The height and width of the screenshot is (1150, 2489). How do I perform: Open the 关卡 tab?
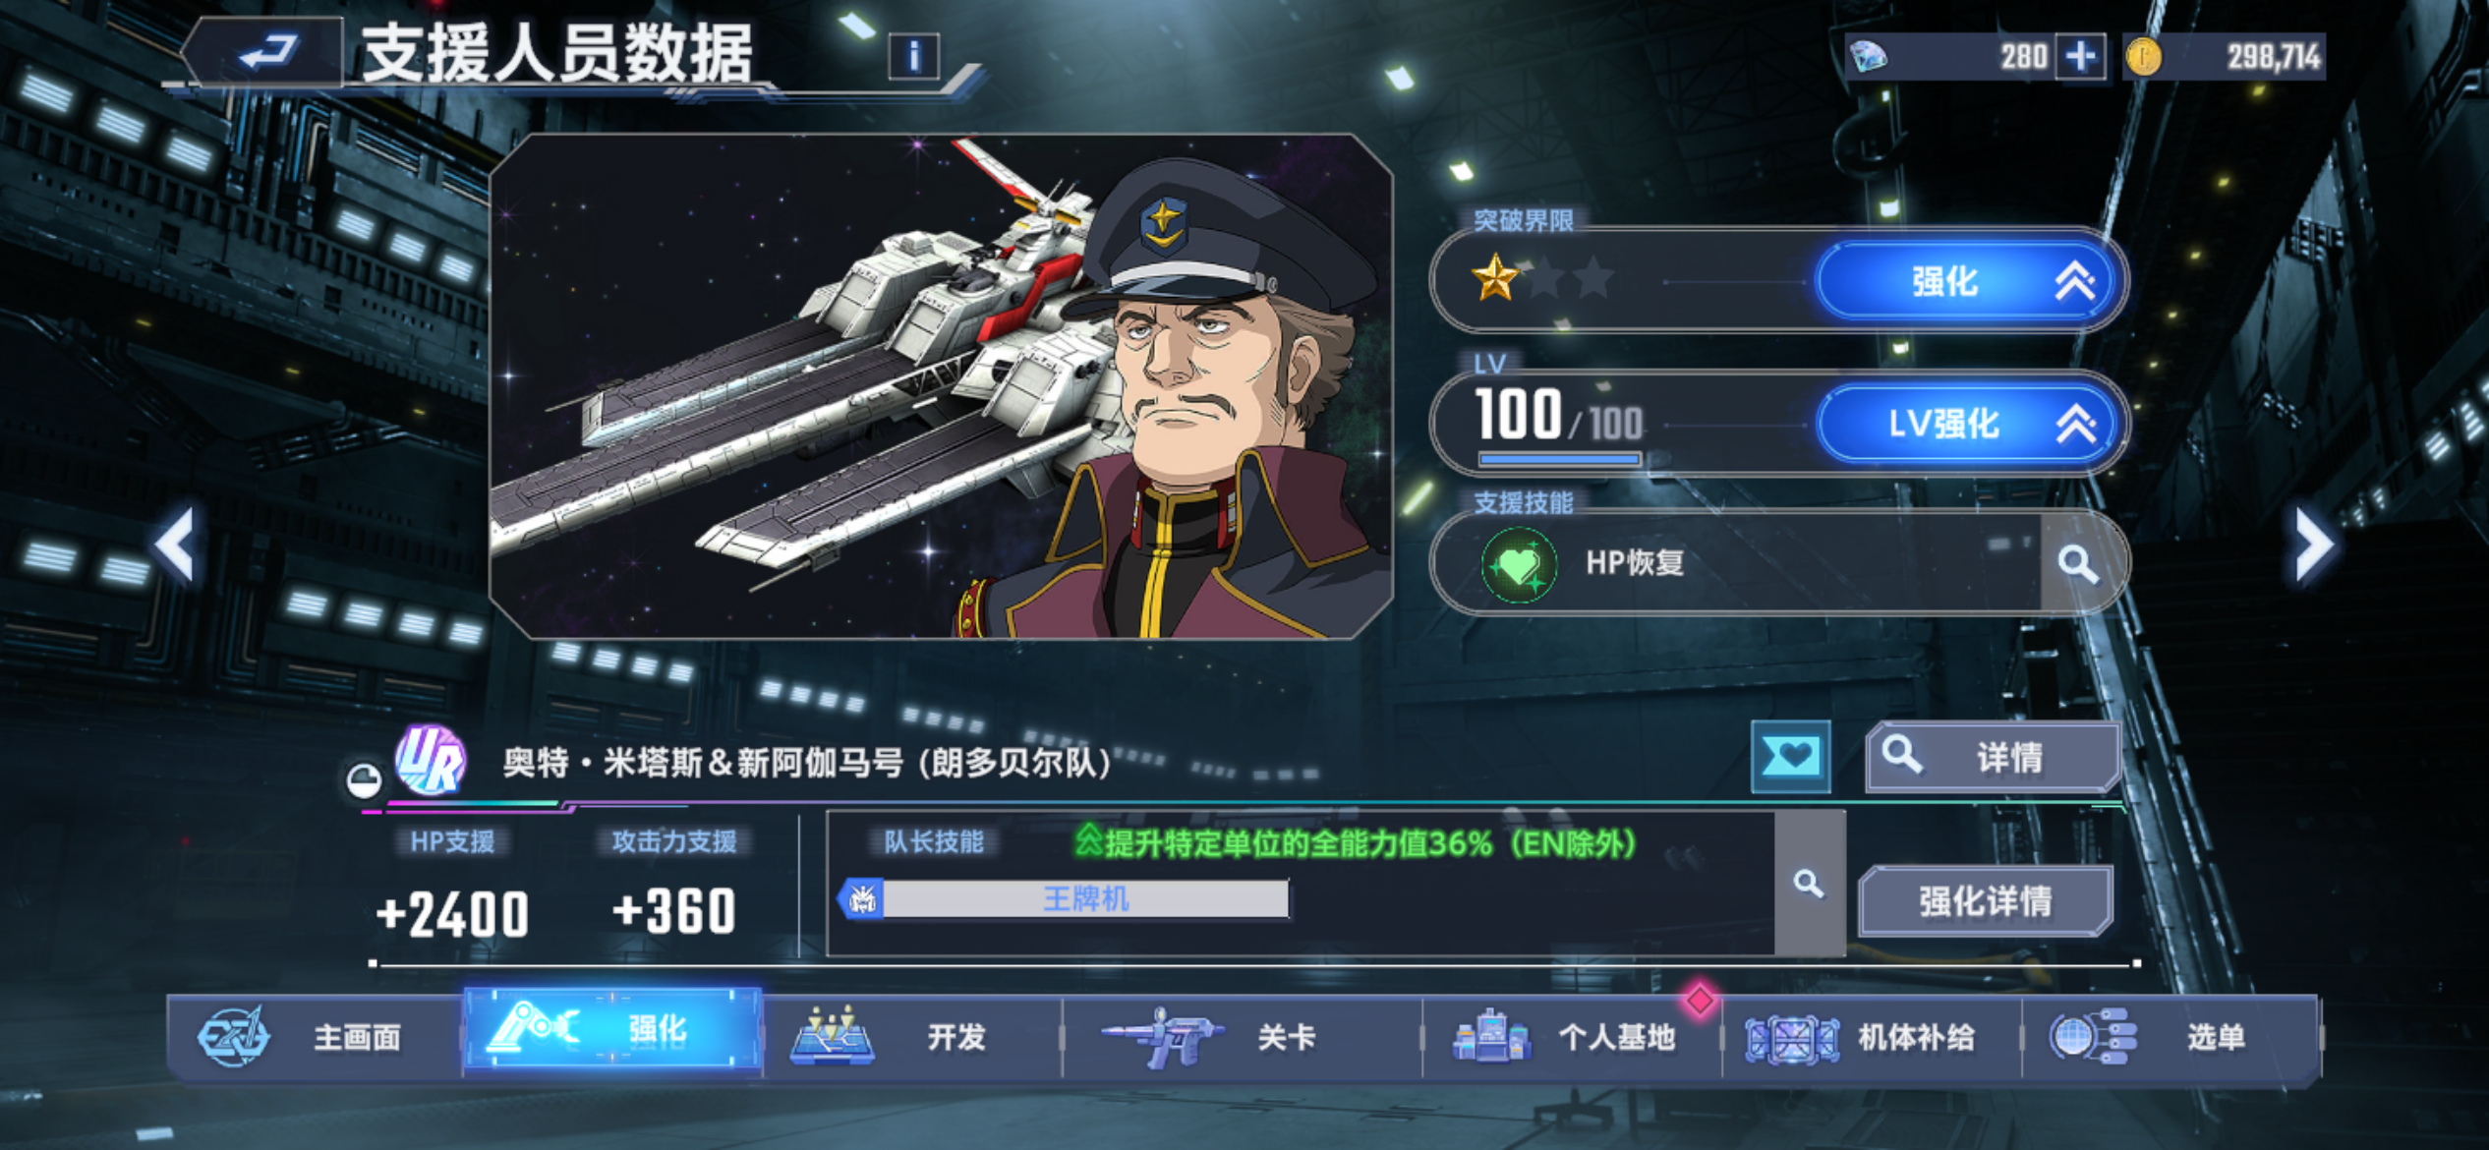point(1243,1036)
